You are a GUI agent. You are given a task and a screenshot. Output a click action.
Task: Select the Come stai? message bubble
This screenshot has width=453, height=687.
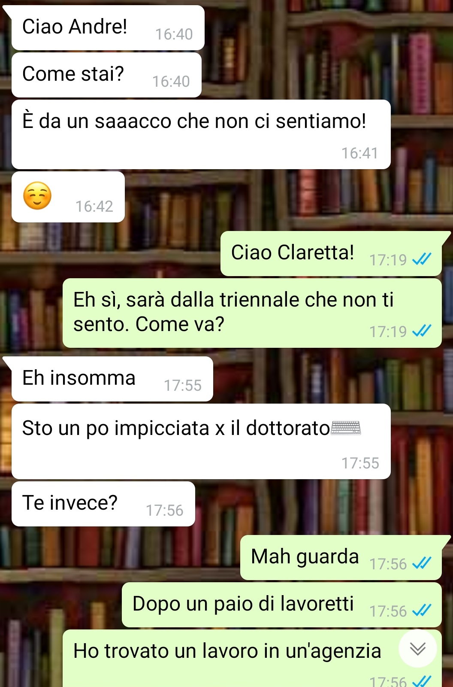pos(106,75)
